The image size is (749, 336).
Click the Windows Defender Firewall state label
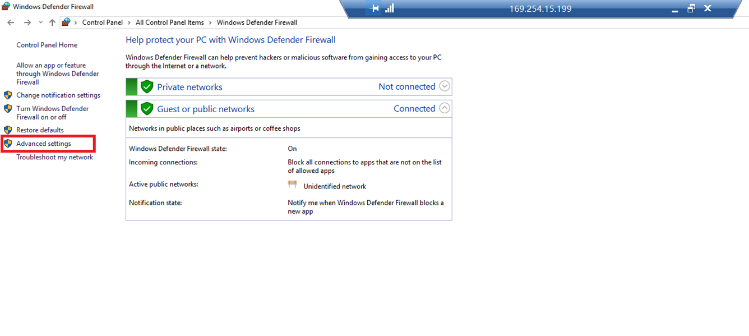click(178, 149)
